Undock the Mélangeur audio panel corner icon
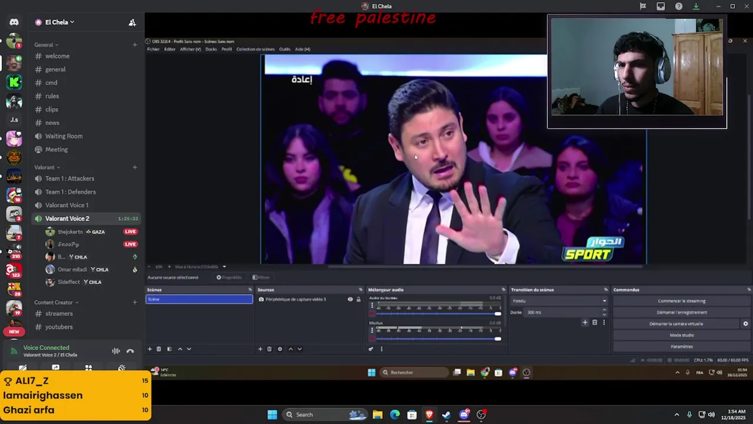 coord(503,290)
